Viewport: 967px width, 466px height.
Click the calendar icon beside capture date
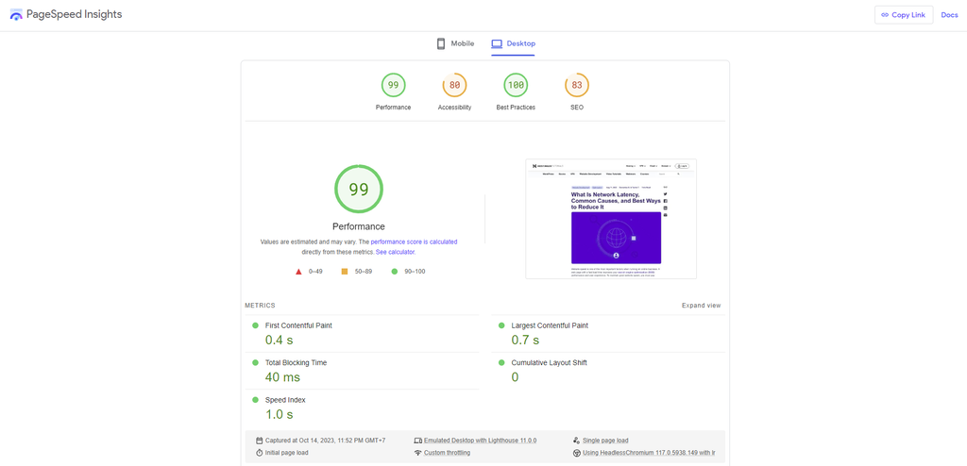(260, 441)
